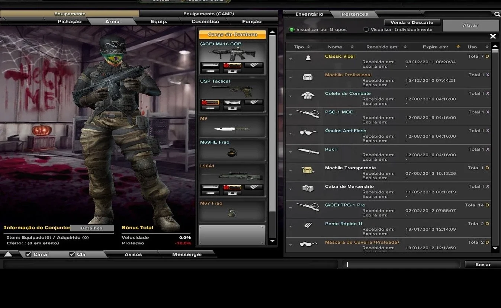Viewport: 501px width, 308px height.
Task: Expand the Colete de Combate group row
Action: click(x=290, y=96)
